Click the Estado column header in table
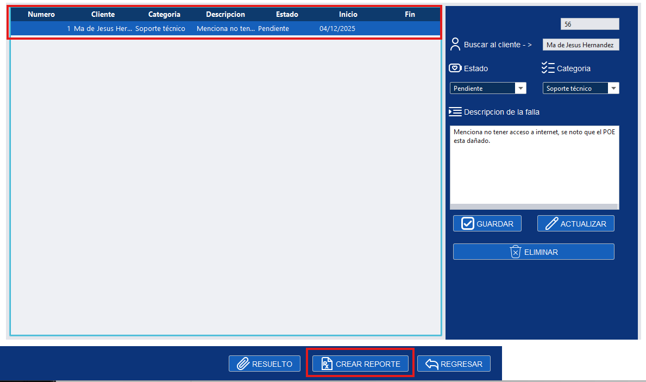Screen dimensions: 646x382 point(287,15)
